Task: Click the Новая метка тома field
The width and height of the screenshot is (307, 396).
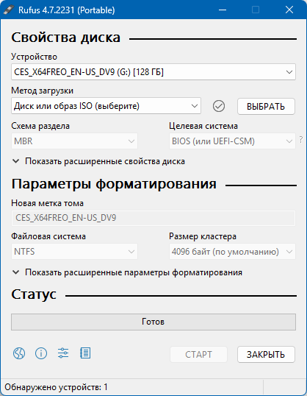Action: point(153,218)
